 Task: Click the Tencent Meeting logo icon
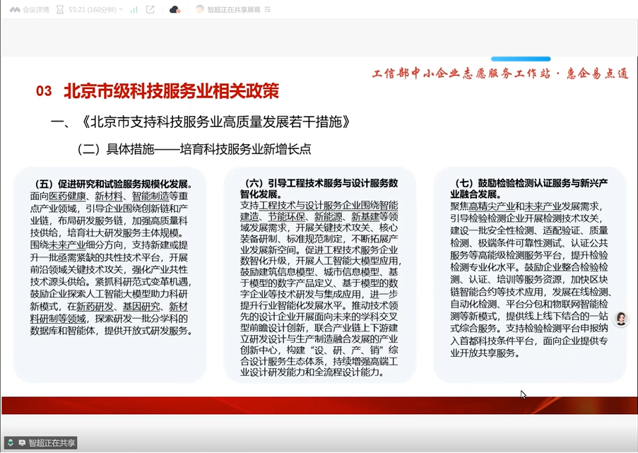click(x=15, y=9)
